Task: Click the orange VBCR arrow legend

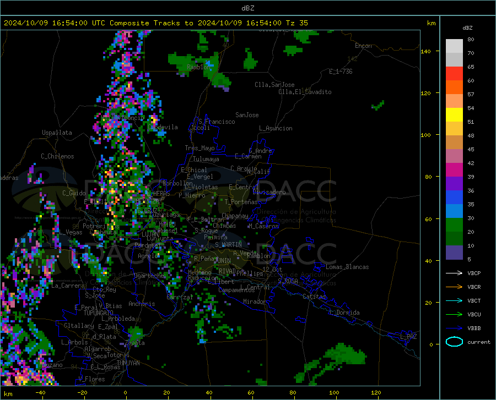Action: (454, 287)
